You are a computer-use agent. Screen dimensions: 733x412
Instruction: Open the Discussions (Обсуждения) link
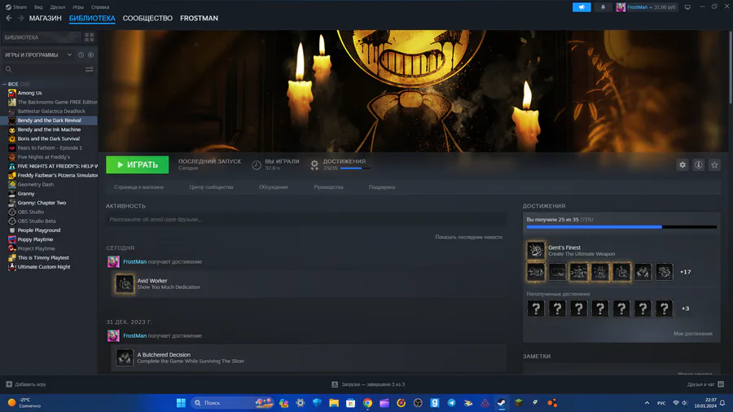(274, 187)
